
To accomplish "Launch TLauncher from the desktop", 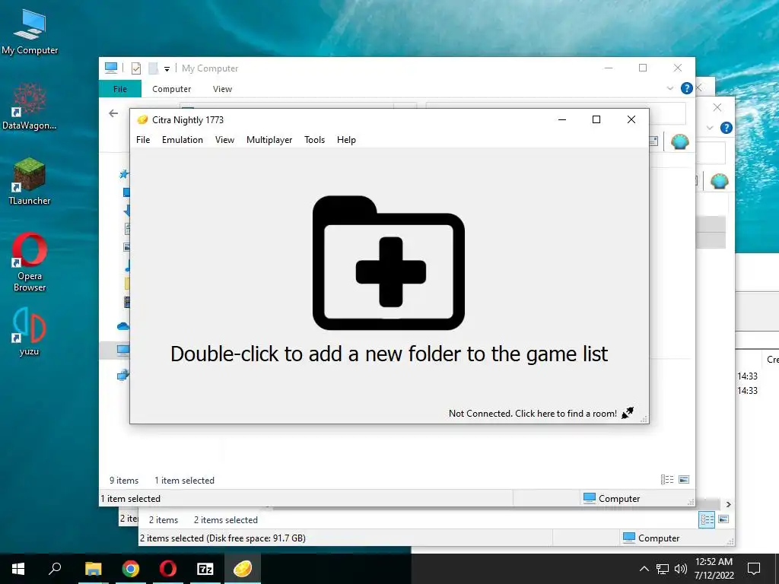I will click(x=30, y=182).
